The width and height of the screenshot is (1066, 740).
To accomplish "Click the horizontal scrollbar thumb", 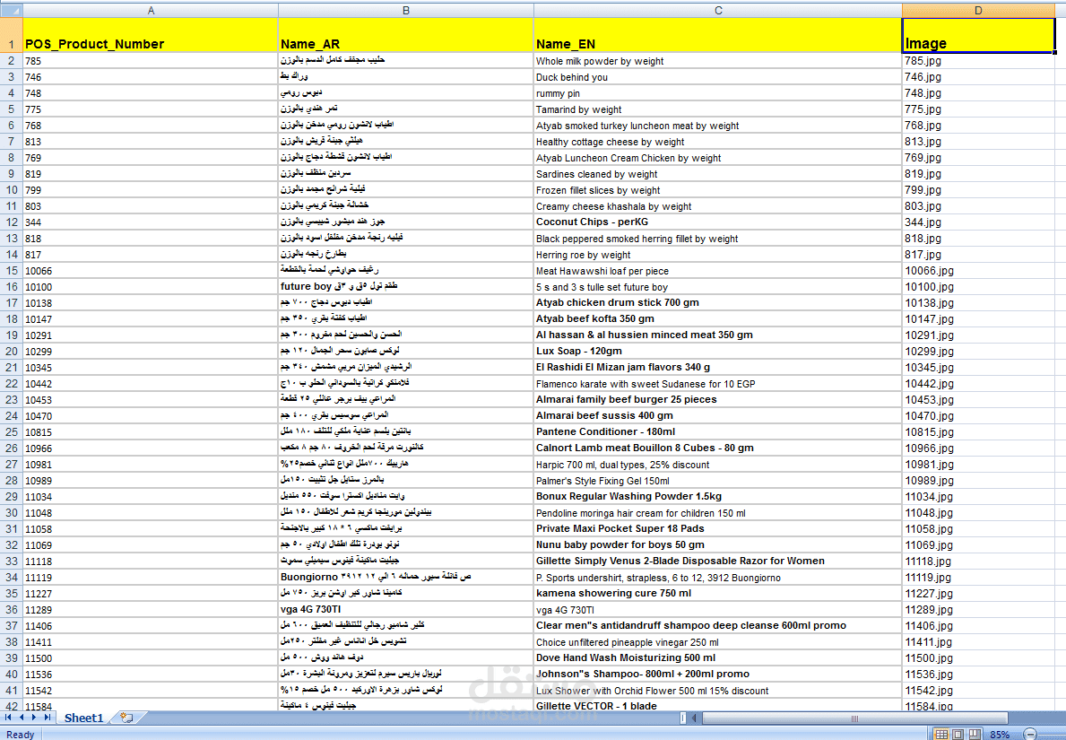I will (854, 718).
